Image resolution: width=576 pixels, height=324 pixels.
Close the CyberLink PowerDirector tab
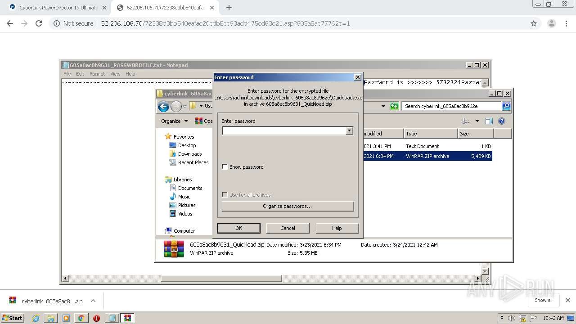[x=104, y=8]
